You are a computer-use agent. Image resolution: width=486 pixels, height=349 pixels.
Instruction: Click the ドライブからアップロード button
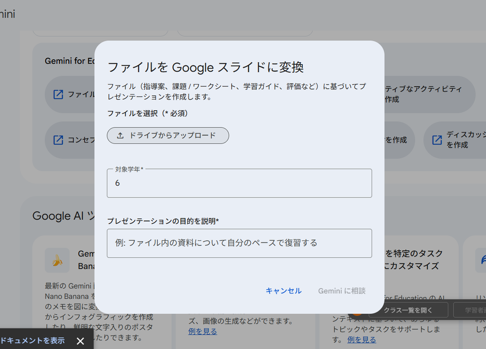click(x=168, y=136)
